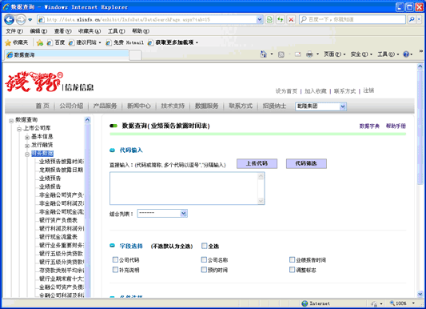Select 银行资产负债表 in the tree
Screen dimensions: 426x309
[x=58, y=220]
